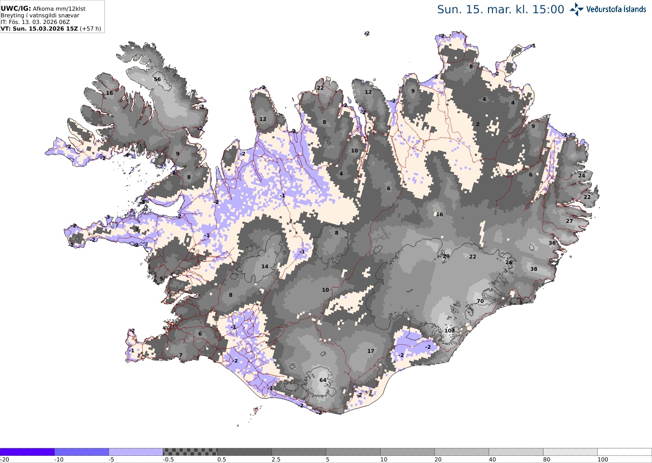The image size is (652, 463).
Task: Pick the medium purple -10 to -5 legend swatch
Action: [81, 452]
